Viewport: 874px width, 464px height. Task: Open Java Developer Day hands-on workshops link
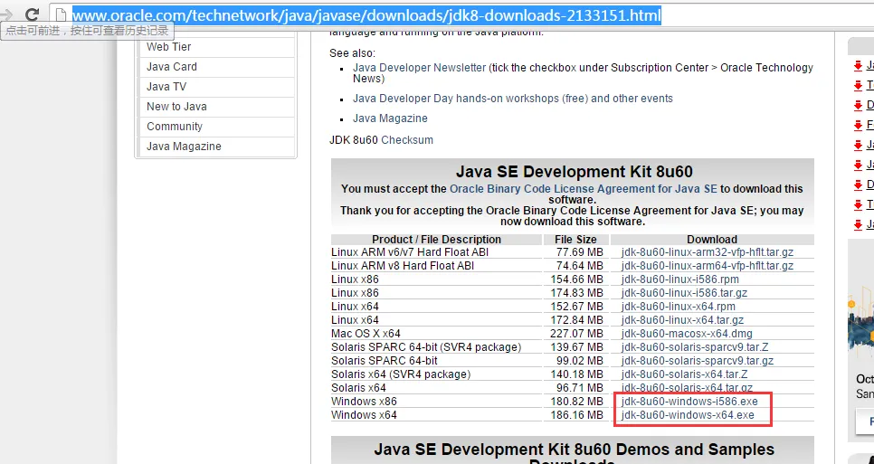456,99
